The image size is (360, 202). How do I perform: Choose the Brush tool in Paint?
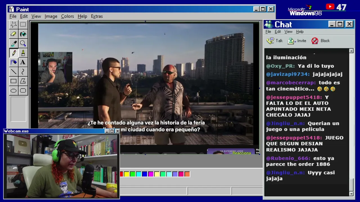(x=23, y=53)
